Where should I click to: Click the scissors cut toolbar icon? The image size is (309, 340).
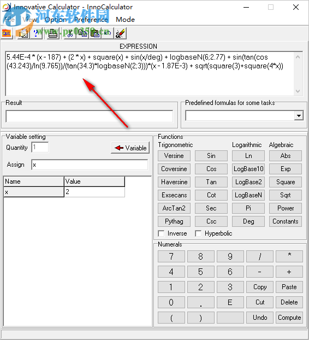(x=70, y=33)
